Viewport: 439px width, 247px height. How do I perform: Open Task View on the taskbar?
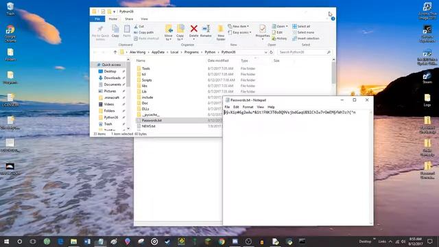coord(33,242)
